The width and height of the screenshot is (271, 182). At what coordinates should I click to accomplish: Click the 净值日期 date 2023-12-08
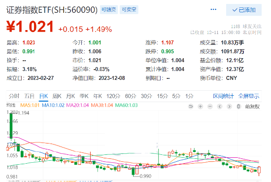112,78
